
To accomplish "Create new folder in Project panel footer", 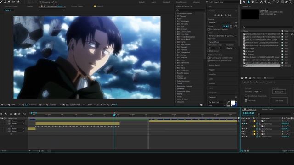I will [x=246, y=78].
